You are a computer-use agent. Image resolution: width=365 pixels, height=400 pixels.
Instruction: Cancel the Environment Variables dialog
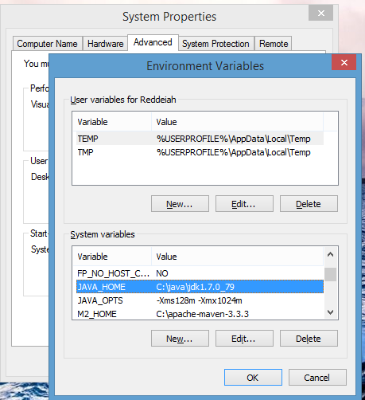pos(317,378)
